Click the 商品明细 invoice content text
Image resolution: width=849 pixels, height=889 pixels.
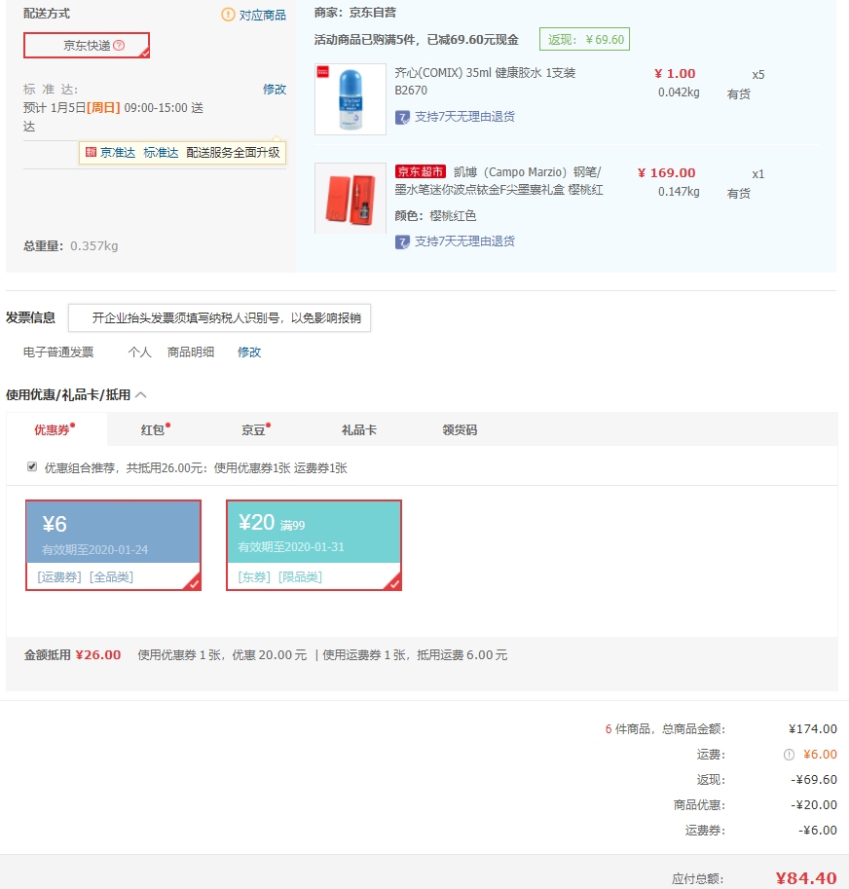click(191, 352)
